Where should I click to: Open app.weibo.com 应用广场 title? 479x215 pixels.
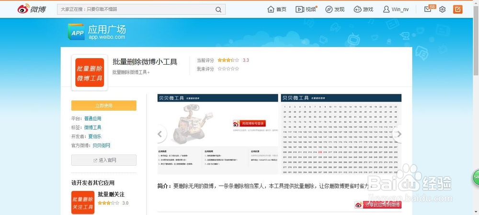107,32
